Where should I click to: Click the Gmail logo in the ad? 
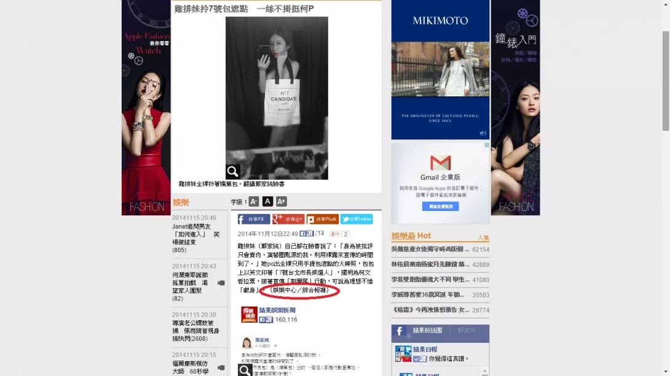click(440, 163)
